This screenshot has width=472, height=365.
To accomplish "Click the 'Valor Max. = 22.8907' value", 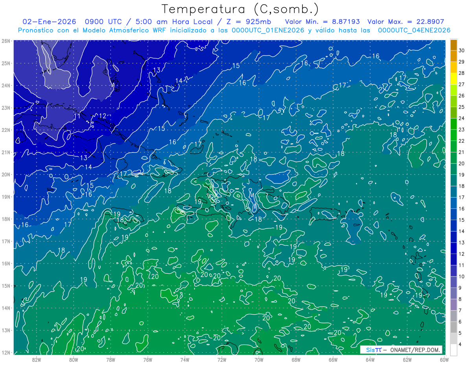I will [x=406, y=22].
